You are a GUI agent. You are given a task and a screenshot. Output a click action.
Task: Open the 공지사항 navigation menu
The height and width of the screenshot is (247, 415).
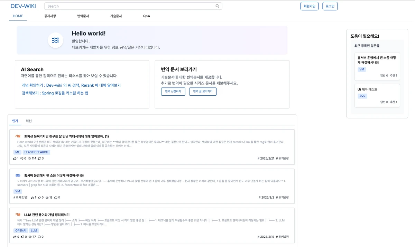(50, 16)
